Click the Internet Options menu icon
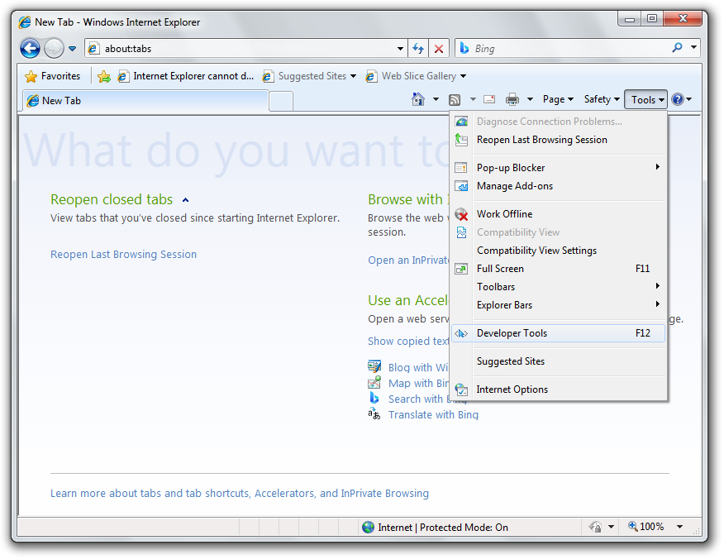 pyautogui.click(x=461, y=389)
